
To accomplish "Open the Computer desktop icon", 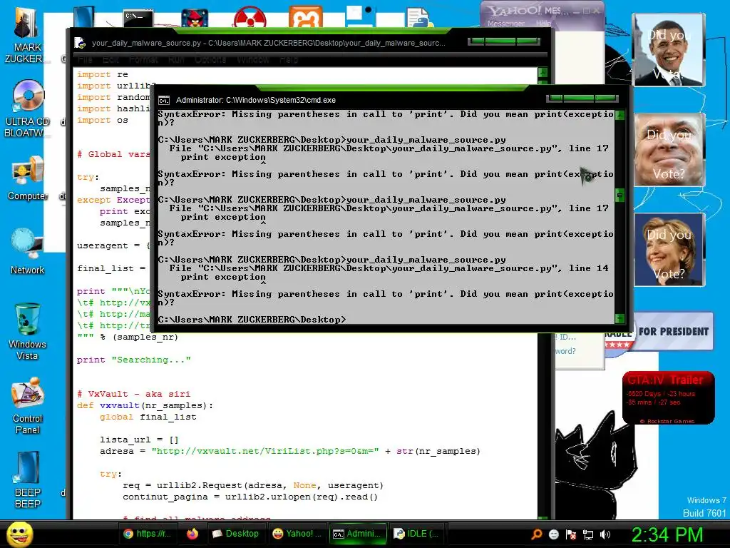I will click(28, 178).
